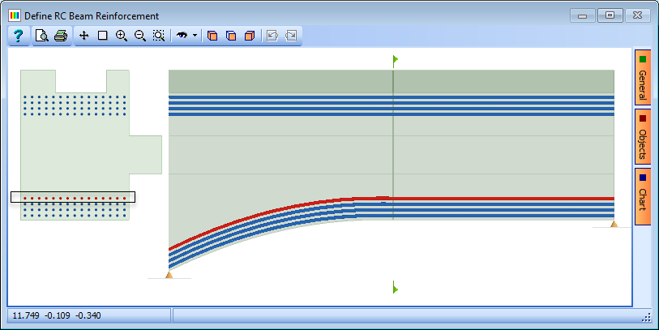Click the first orange cube view icon
The height and width of the screenshot is (330, 659).
pyautogui.click(x=212, y=36)
